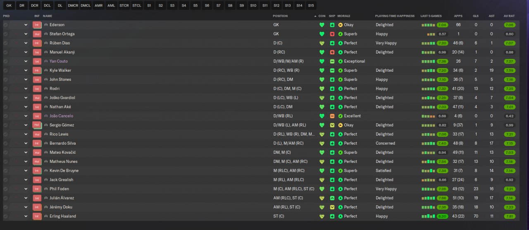
Task: Click Mateo Kovačić's Hol badge
Action: 37,153
